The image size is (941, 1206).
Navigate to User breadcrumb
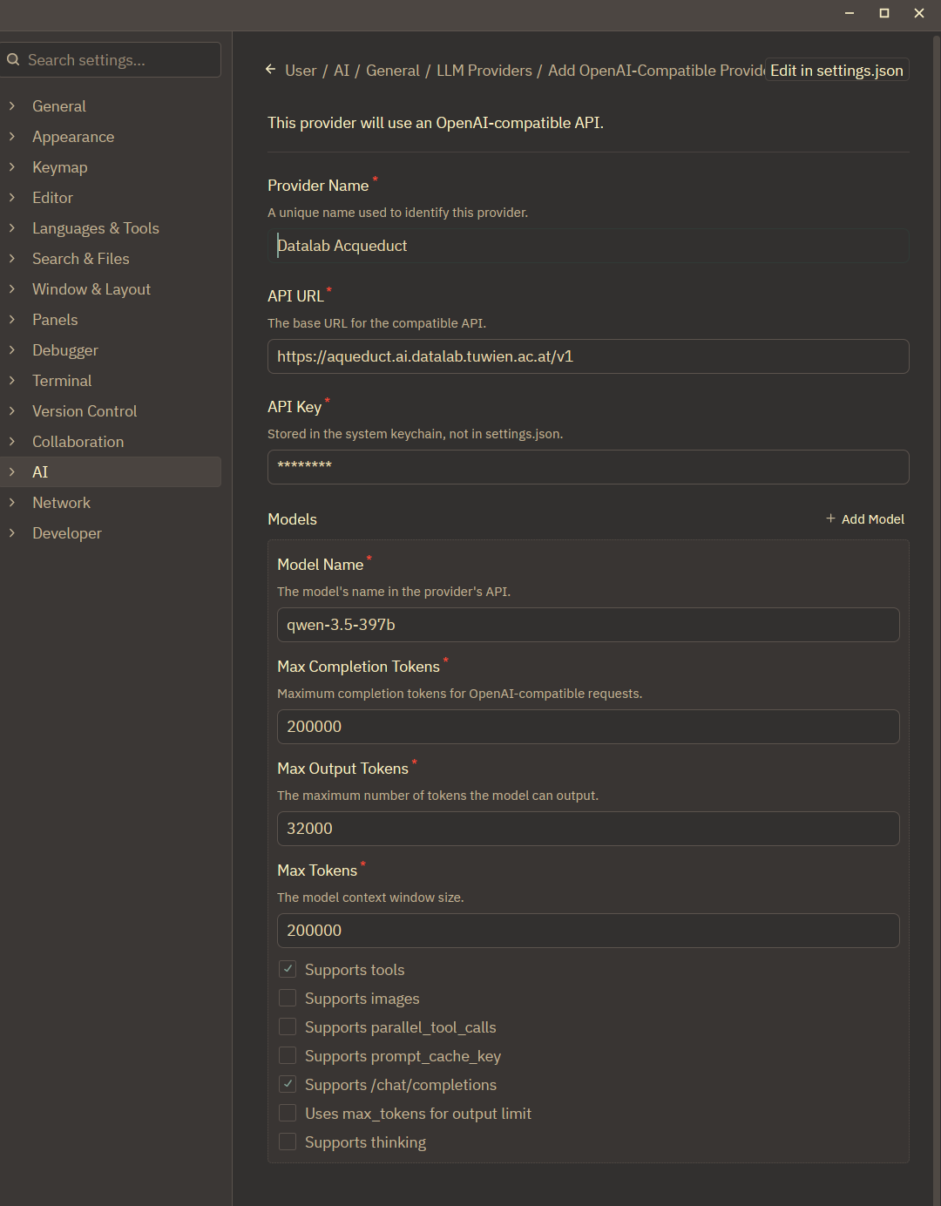click(x=301, y=71)
